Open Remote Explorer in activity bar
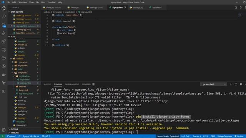 coord(3,50)
